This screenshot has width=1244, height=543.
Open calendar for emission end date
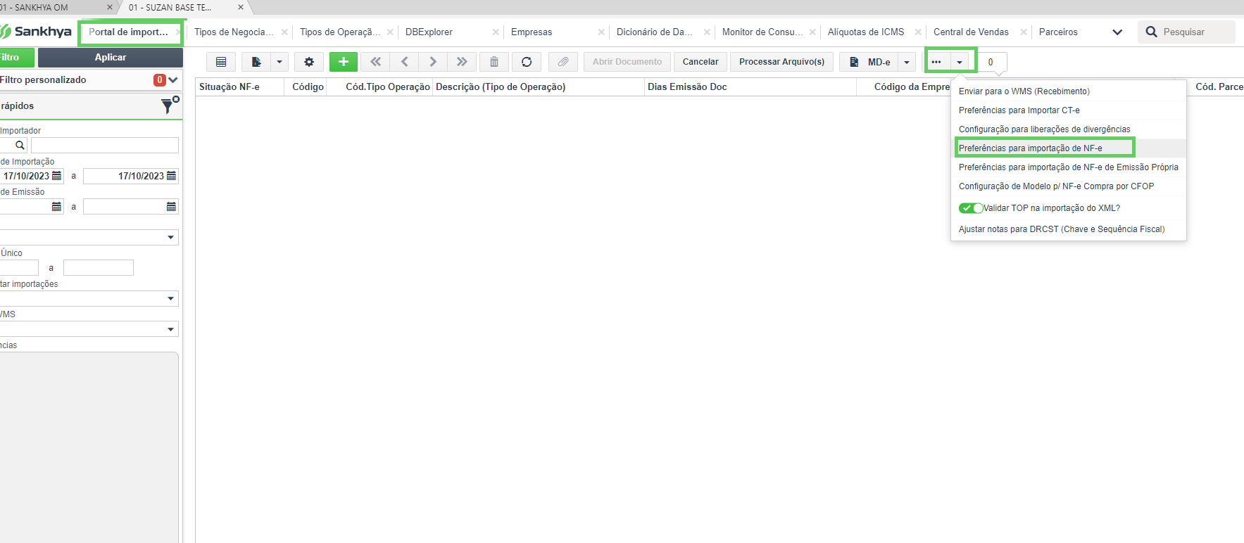click(171, 207)
